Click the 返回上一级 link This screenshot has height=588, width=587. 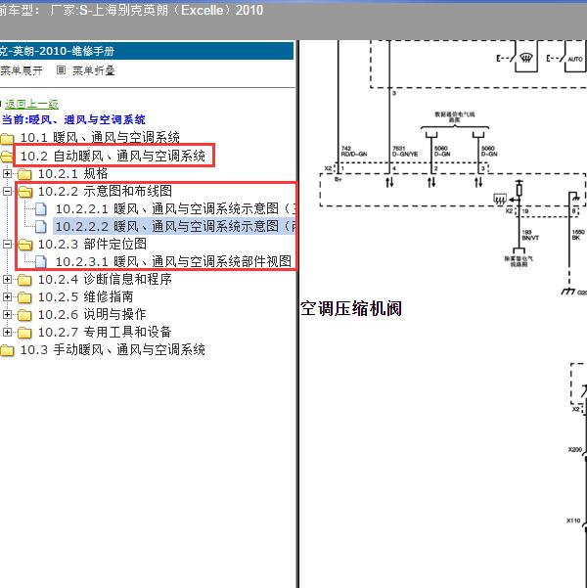tap(32, 104)
